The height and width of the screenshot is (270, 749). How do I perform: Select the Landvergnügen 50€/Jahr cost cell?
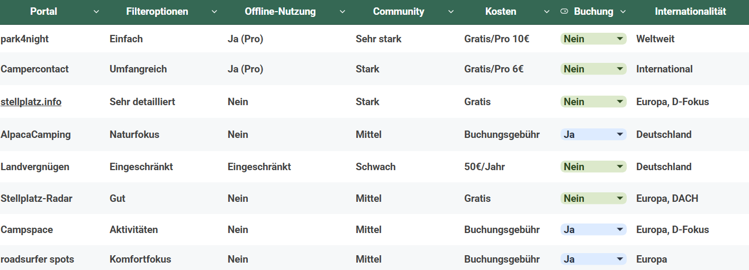click(484, 167)
